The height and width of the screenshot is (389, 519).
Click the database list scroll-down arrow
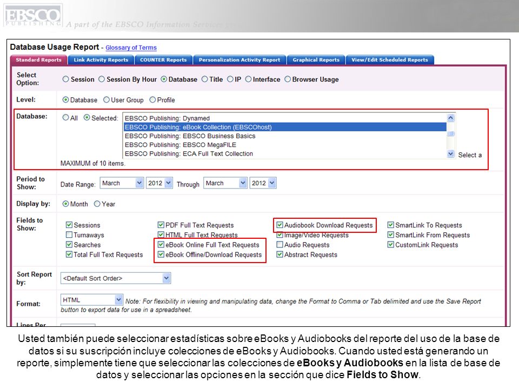(450, 154)
